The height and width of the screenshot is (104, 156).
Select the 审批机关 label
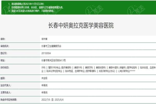click(5, 46)
